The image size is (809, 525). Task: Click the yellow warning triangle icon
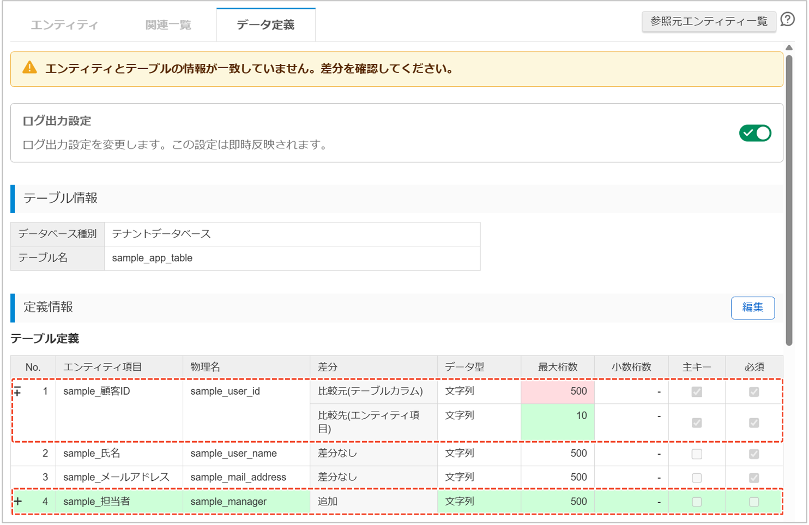click(x=29, y=68)
